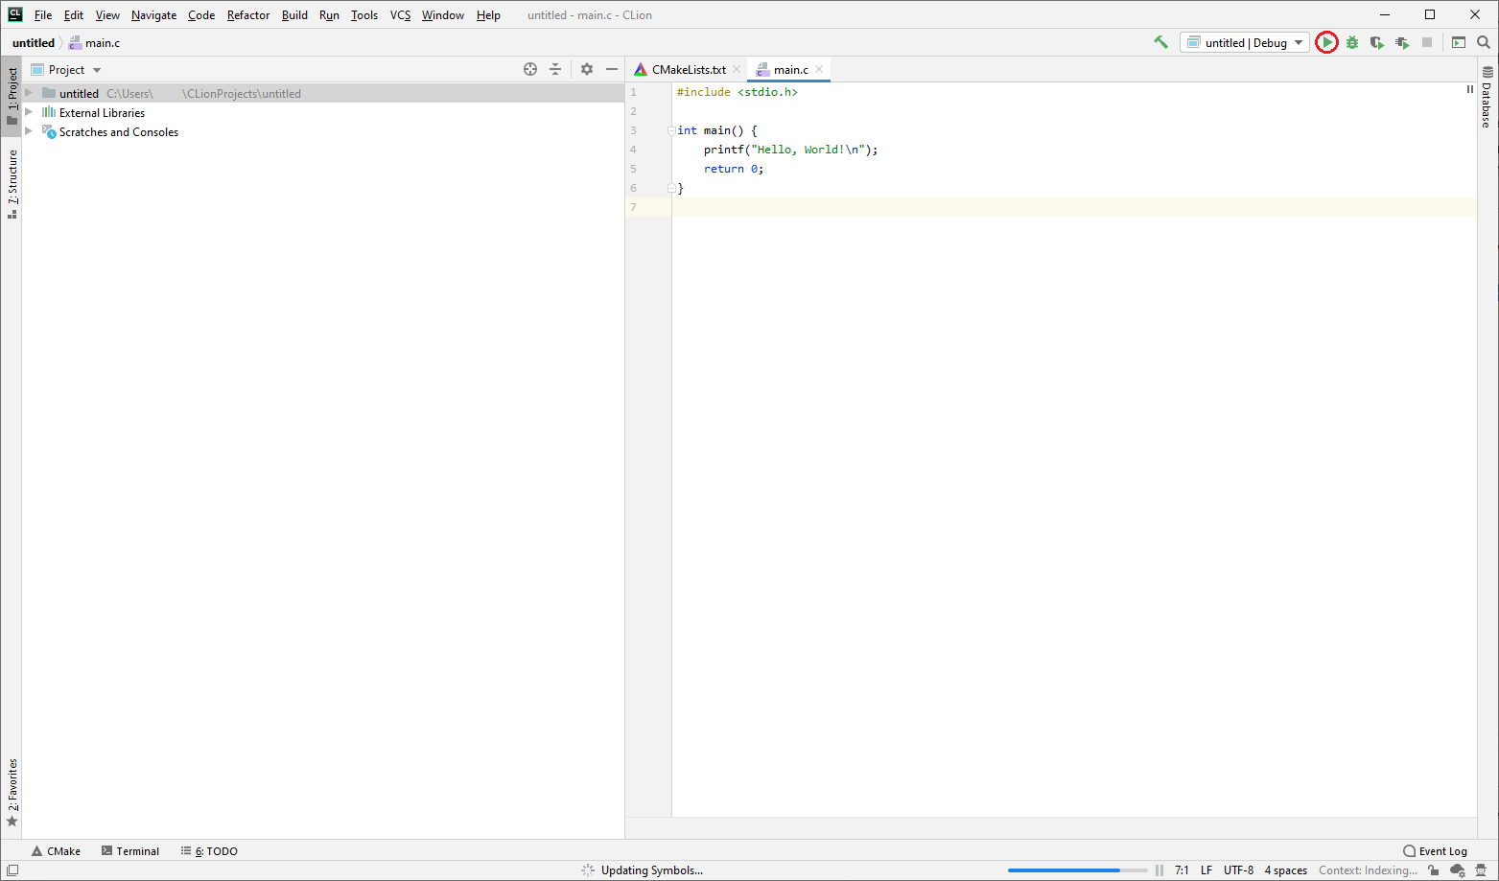Click the Profile run icon

[x=1402, y=42]
